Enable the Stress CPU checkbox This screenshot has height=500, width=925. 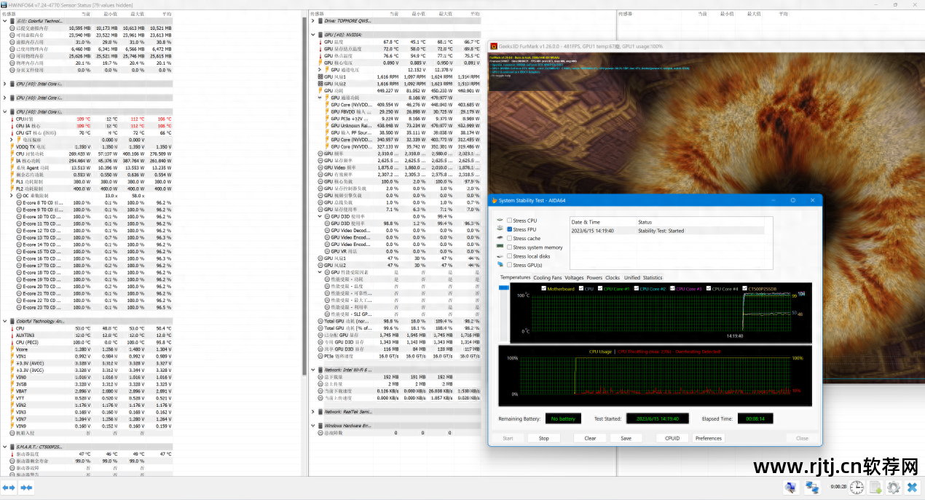click(510, 221)
